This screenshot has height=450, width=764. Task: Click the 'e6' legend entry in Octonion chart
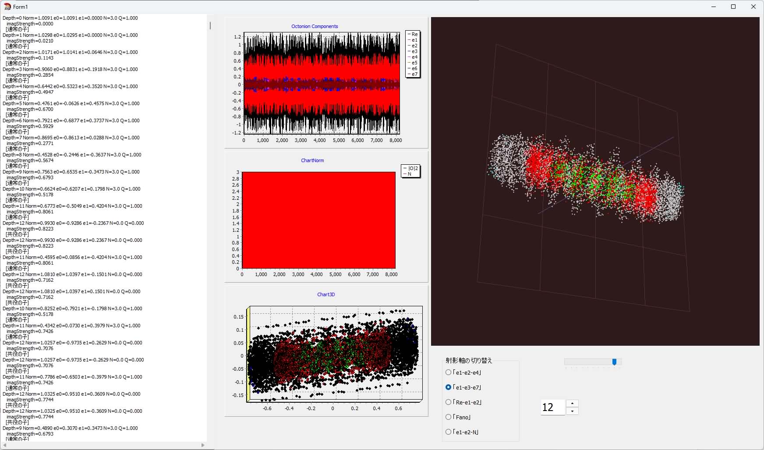click(413, 68)
